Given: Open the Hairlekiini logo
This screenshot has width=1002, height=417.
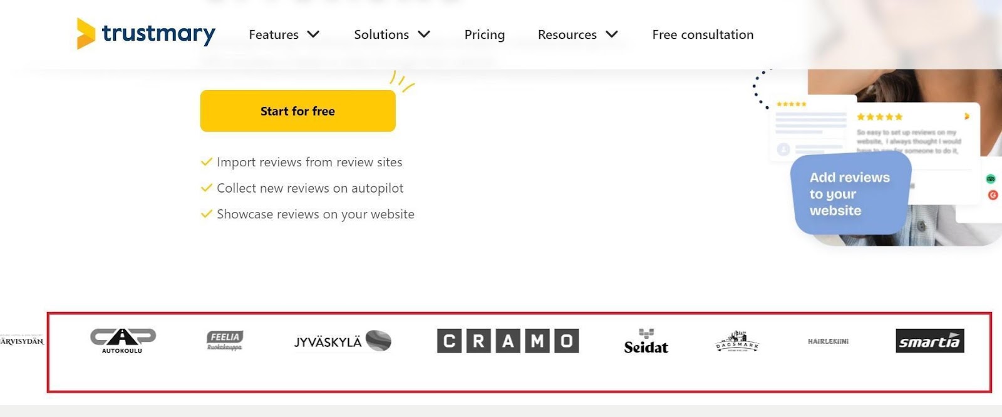Looking at the screenshot, I should point(828,341).
